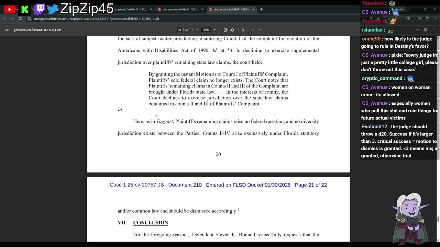Viewport: 440px width, 247px height.
Task: Open the PDF viewer more actions menu
Action: (433, 30)
